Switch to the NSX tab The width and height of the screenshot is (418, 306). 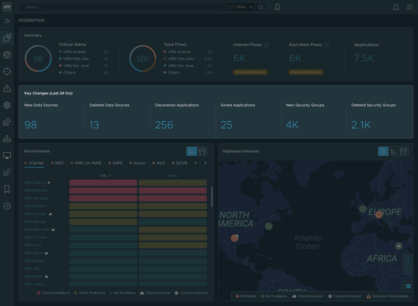tap(57, 163)
